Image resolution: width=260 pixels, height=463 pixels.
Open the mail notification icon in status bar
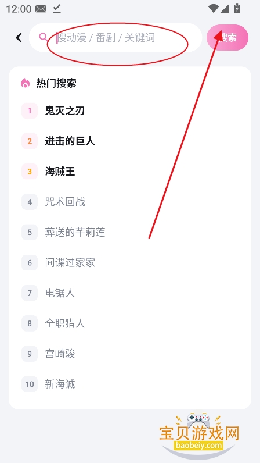(41, 9)
